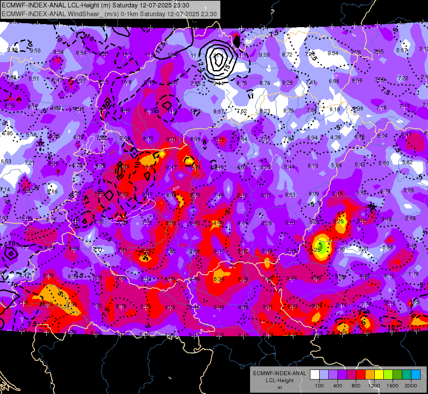Click the legend unit label m
The height and width of the screenshot is (394, 428).
[279, 387]
